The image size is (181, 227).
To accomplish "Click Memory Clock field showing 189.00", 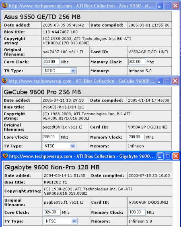I will tap(137, 212).
